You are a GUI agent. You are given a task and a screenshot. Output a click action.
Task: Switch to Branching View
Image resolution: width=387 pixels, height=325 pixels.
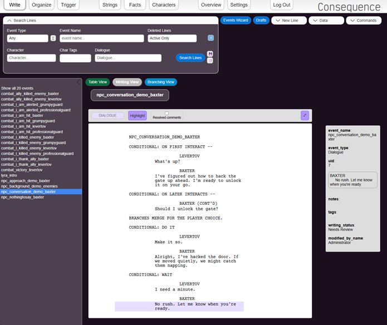tap(161, 82)
